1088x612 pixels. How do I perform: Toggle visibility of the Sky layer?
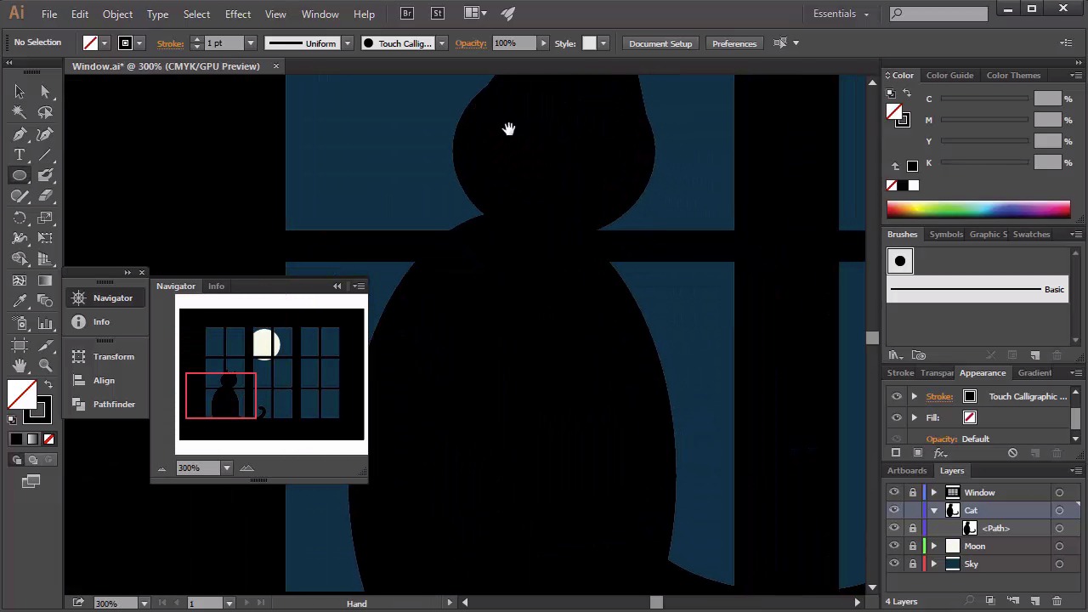click(x=893, y=564)
